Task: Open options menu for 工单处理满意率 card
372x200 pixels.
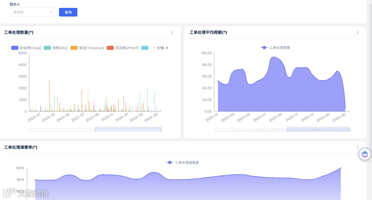Action: click(358, 147)
